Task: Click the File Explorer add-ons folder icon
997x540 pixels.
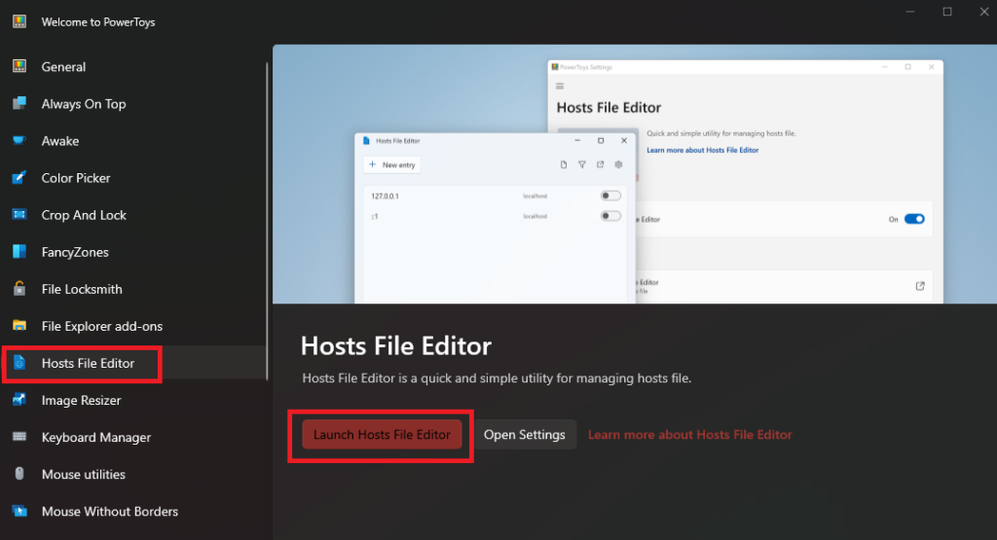Action: [19, 326]
